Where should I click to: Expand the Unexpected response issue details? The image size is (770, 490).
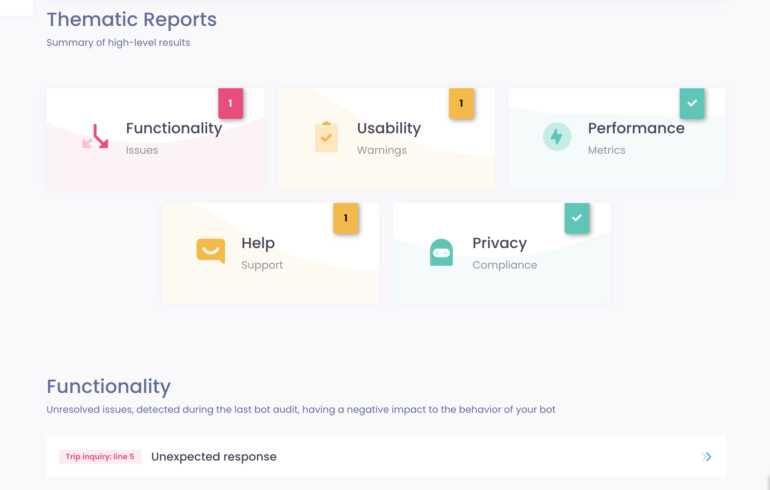click(706, 457)
